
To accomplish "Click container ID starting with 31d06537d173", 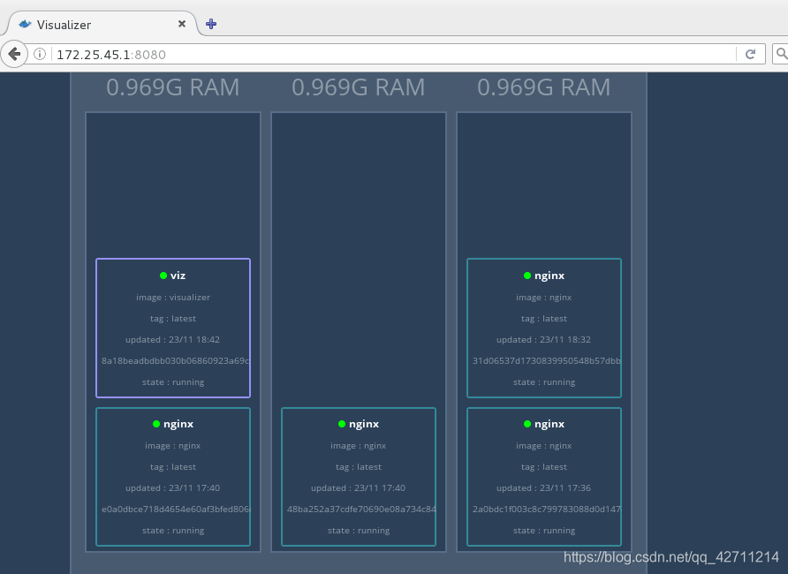I will [x=546, y=360].
